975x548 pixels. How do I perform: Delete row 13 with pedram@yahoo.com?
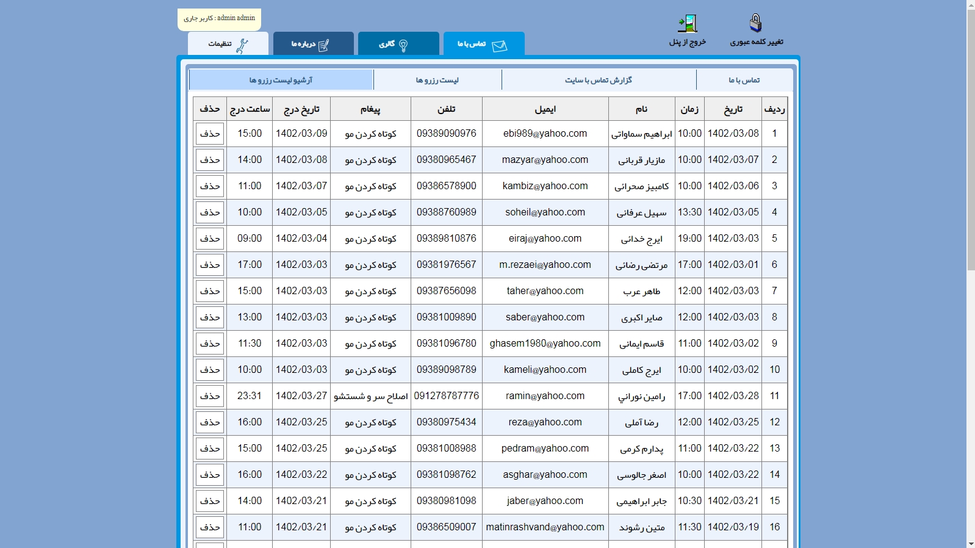(x=210, y=449)
